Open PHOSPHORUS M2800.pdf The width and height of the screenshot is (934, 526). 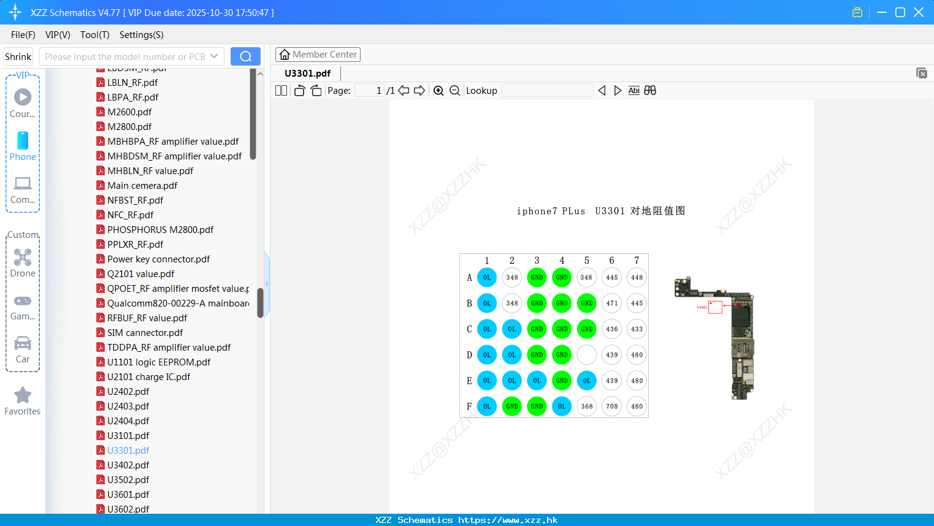point(155,229)
